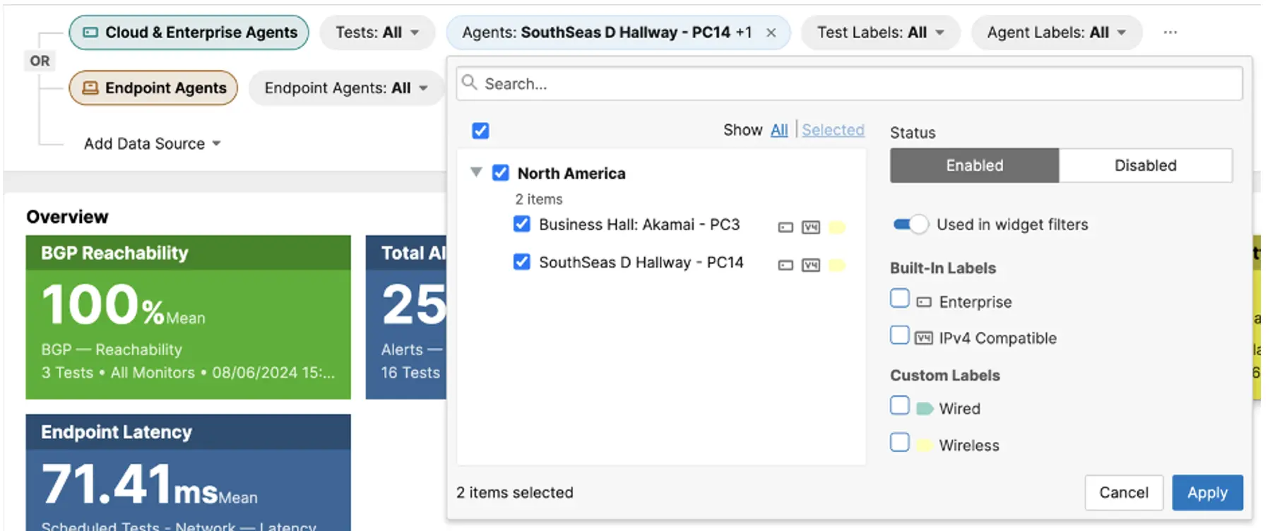This screenshot has height=531, width=1270.
Task: Open the Tests: All dropdown
Action: click(377, 32)
